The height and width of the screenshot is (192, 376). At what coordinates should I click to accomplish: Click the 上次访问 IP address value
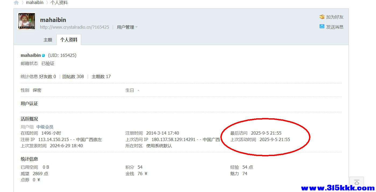coord(173,139)
